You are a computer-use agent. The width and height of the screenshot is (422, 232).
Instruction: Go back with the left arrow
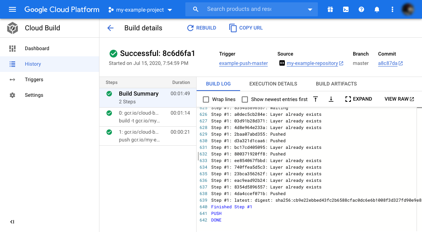click(110, 28)
